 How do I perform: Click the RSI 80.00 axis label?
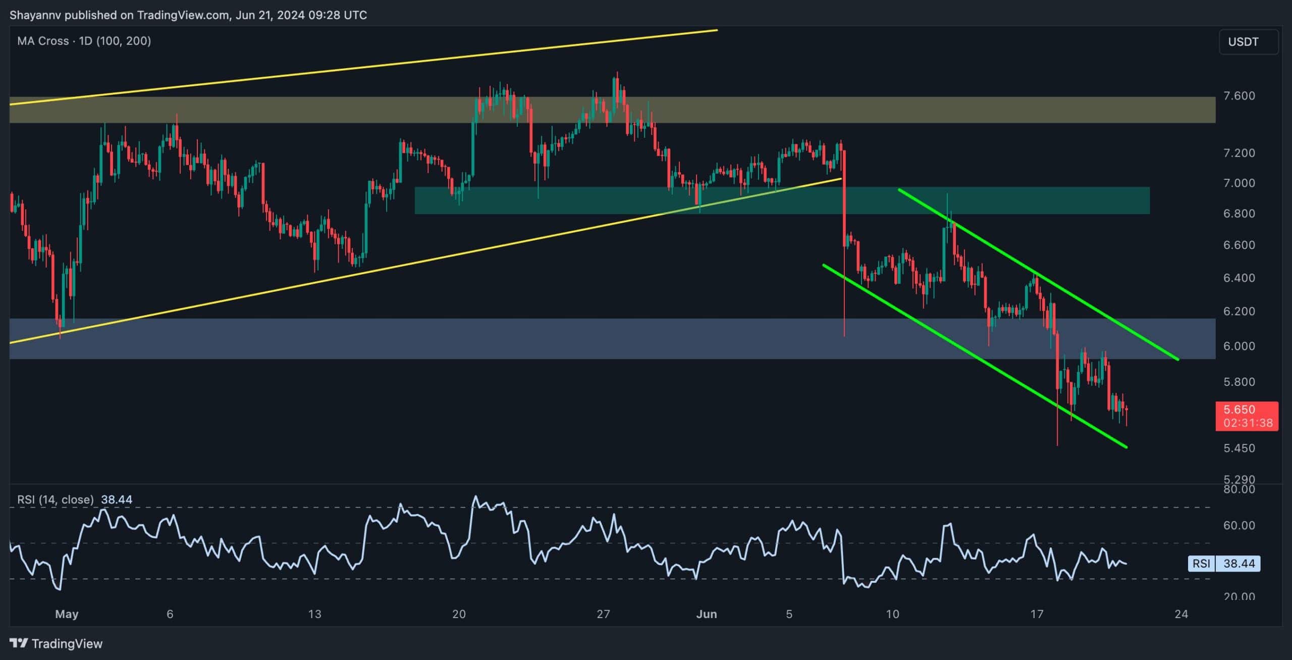coord(1239,489)
